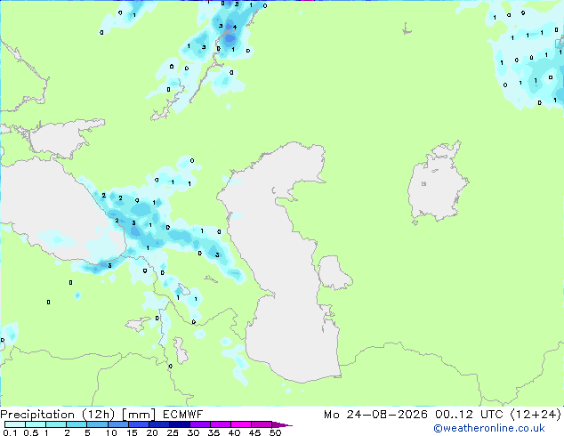The height and width of the screenshot is (436, 564).
Task: Click the [mm] unit label
Action: point(139,415)
